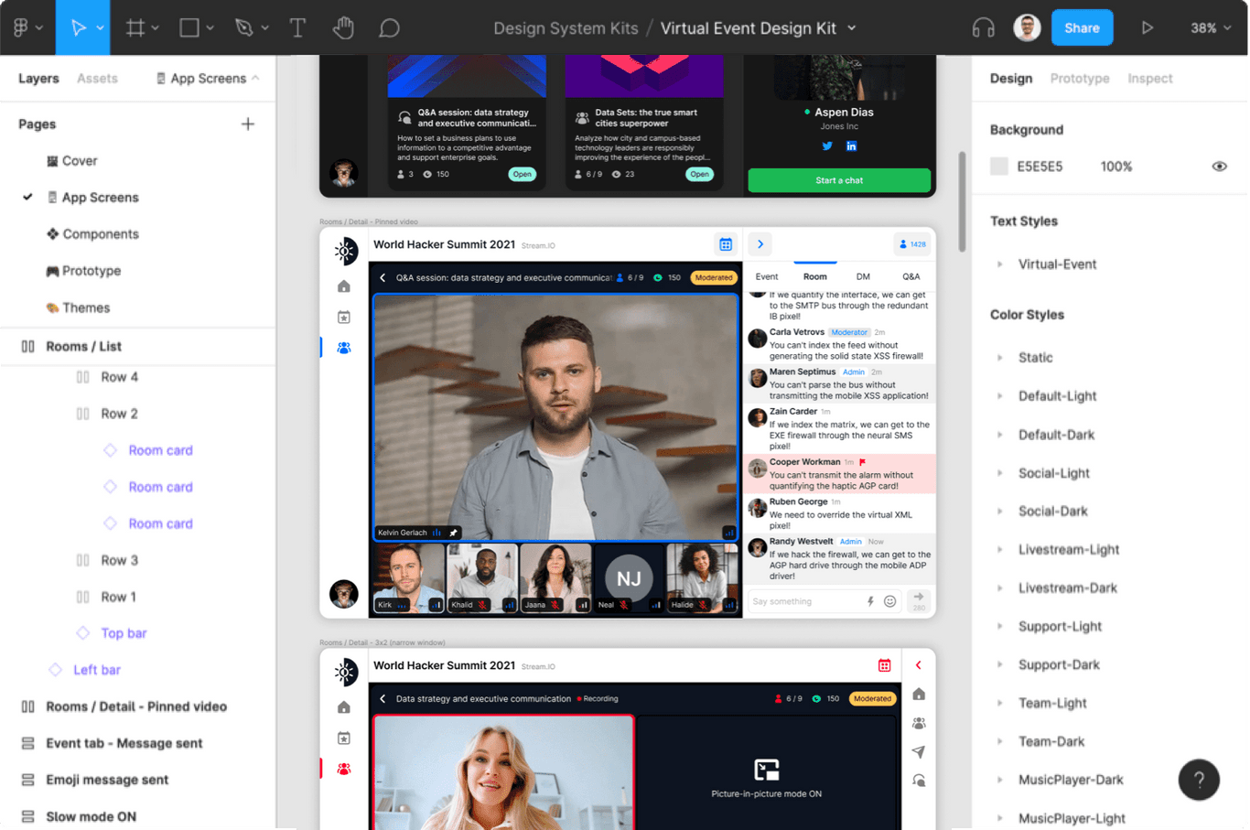Select the Frame tool
The height and width of the screenshot is (830, 1250).
pyautogui.click(x=134, y=27)
